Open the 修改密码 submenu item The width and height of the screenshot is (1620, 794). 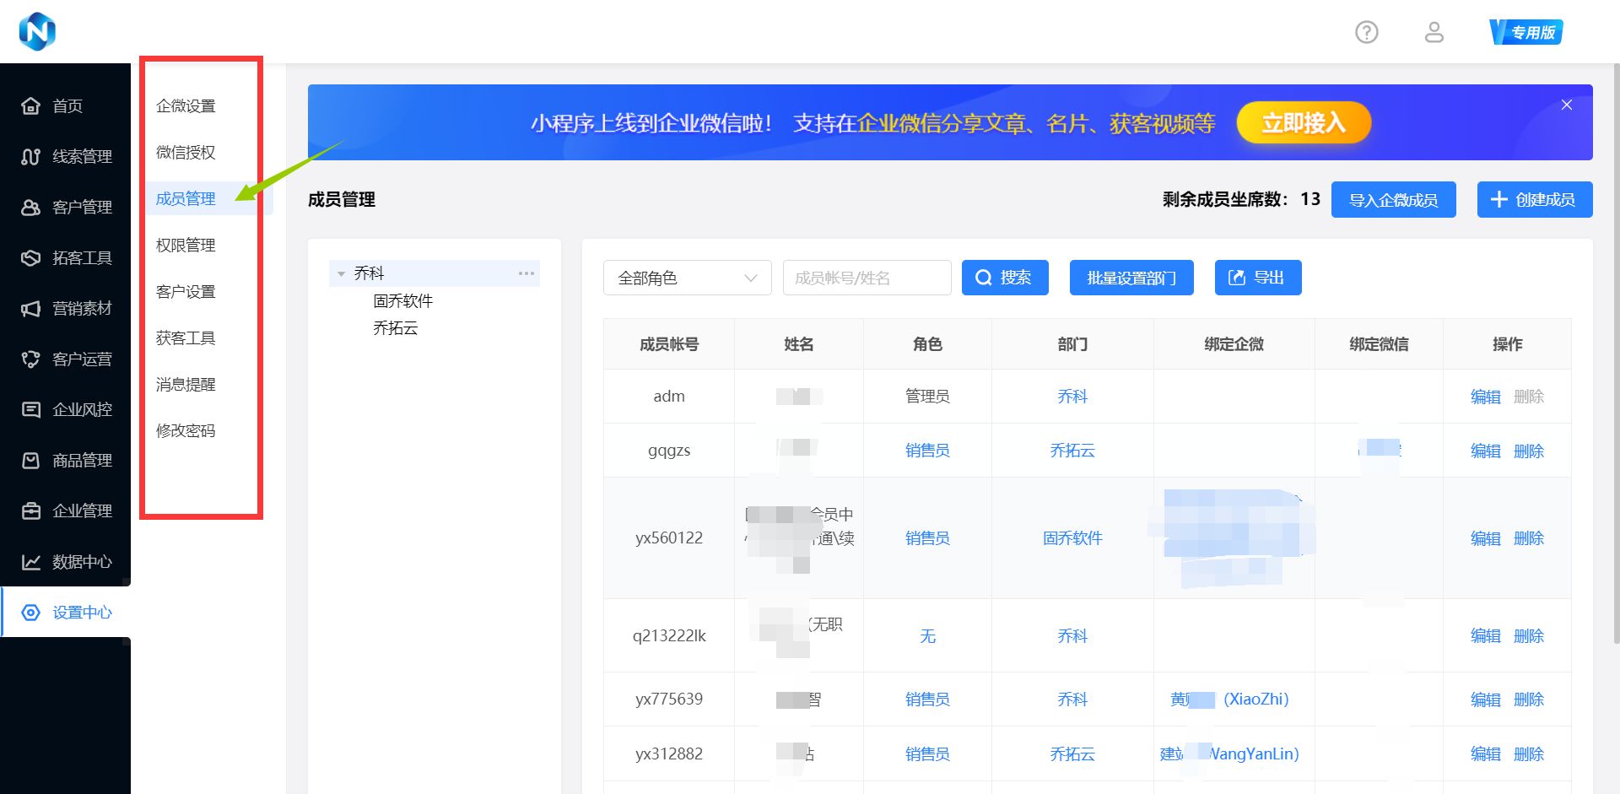(186, 431)
